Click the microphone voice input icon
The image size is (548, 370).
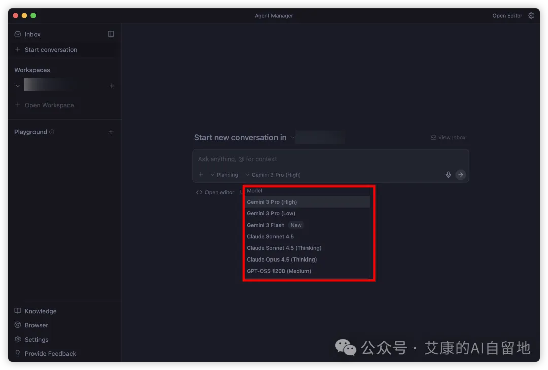pos(448,175)
